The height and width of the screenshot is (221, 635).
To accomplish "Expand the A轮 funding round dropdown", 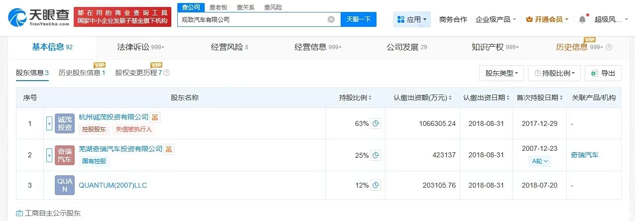I will (540, 161).
